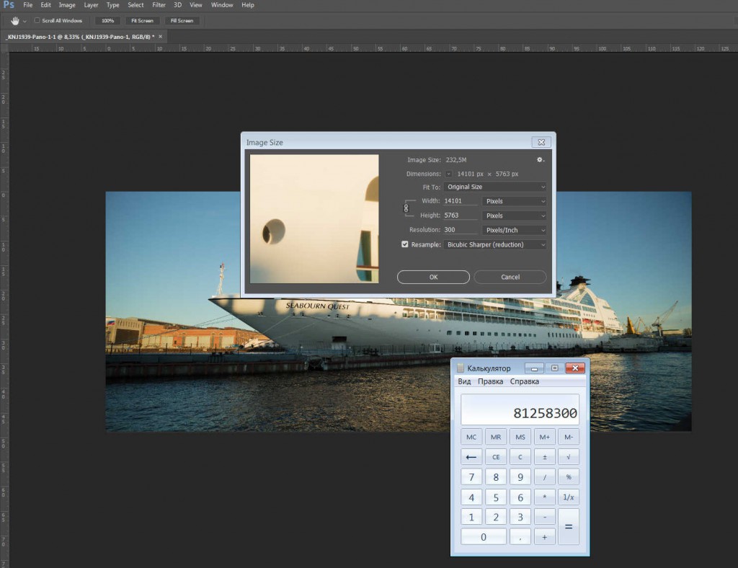Click the Photoshop Ps logo icon
Viewport: 738px width, 568px height.
point(9,5)
